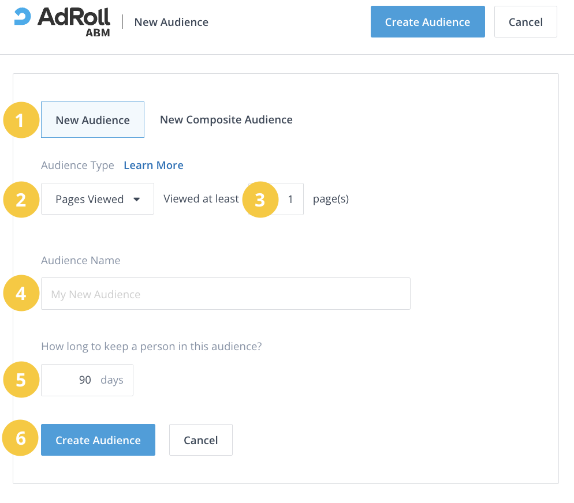Image resolution: width=574 pixels, height=503 pixels.
Task: Click the yellow step 3 marker
Action: click(259, 200)
